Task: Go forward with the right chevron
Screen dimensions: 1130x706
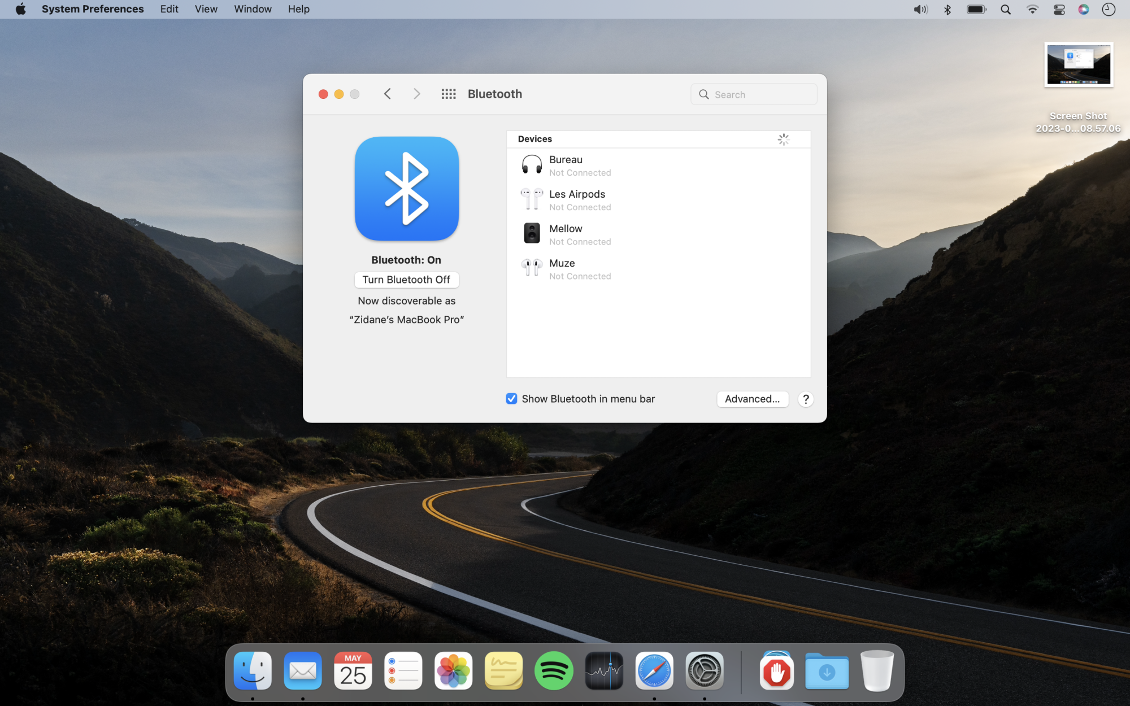Action: (417, 94)
